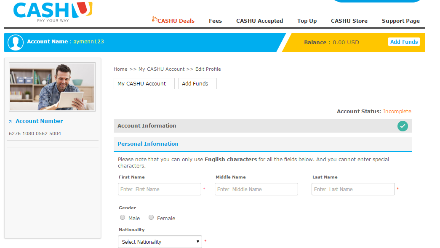Click Add Funds in the balance bar
Viewport: 440px width, 248px height.
pos(404,42)
